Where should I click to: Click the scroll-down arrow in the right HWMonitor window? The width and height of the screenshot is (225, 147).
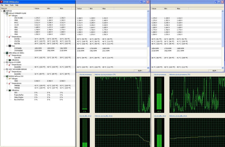pos(223,68)
